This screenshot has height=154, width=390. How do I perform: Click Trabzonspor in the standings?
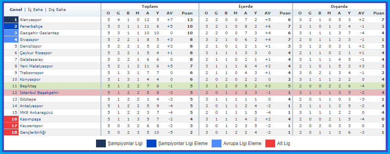32,73
